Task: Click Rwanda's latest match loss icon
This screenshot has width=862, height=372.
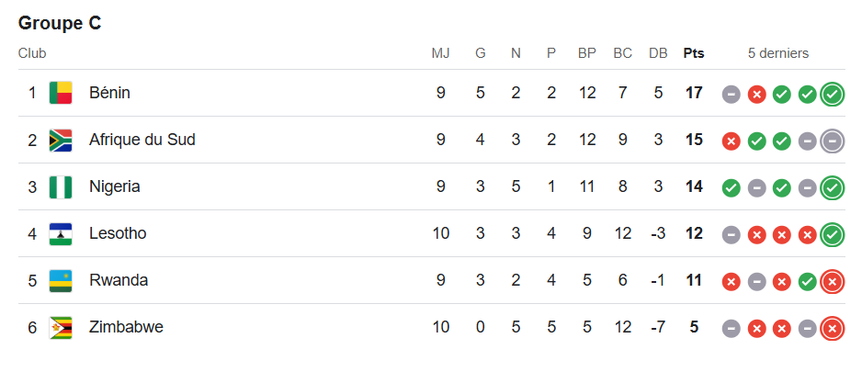Action: (833, 281)
